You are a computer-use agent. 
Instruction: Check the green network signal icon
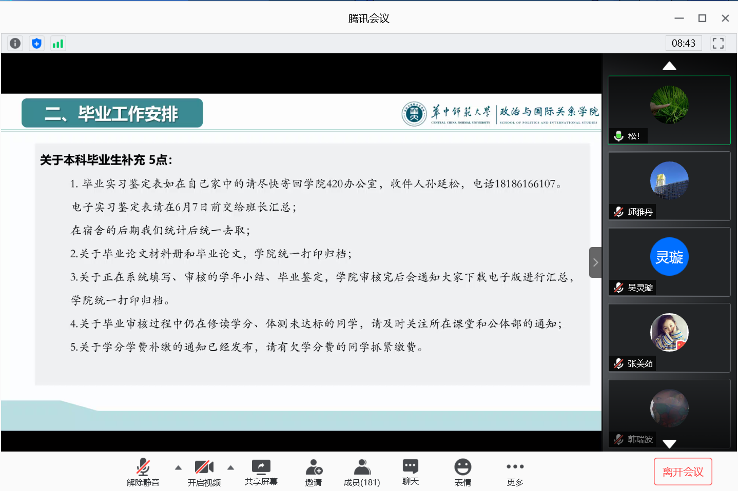58,44
